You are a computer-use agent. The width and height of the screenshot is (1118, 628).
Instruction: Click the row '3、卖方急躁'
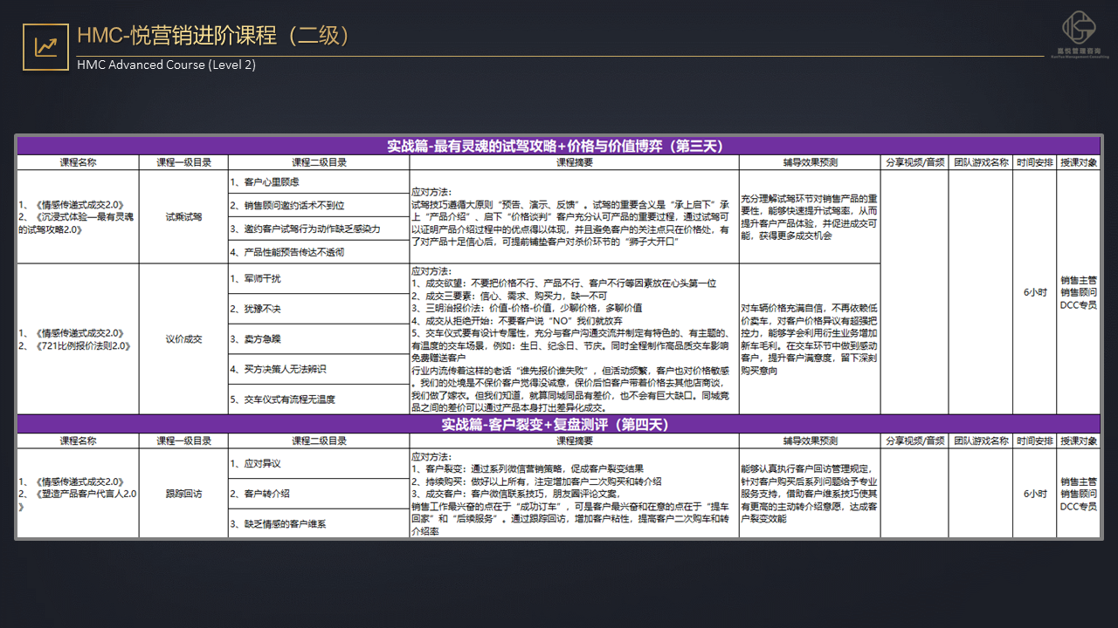(x=318, y=338)
